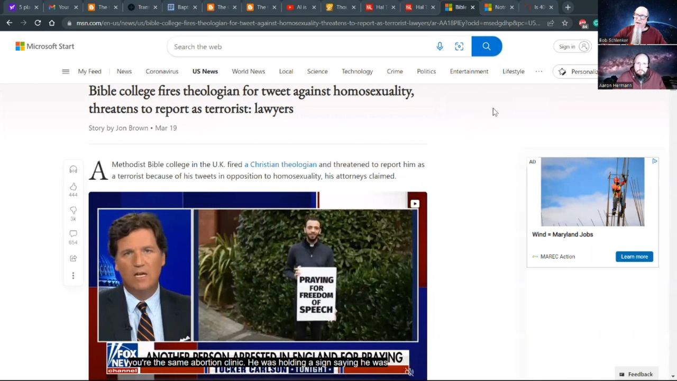This screenshot has width=677, height=381.
Task: Open the article comments
Action: tap(73, 234)
